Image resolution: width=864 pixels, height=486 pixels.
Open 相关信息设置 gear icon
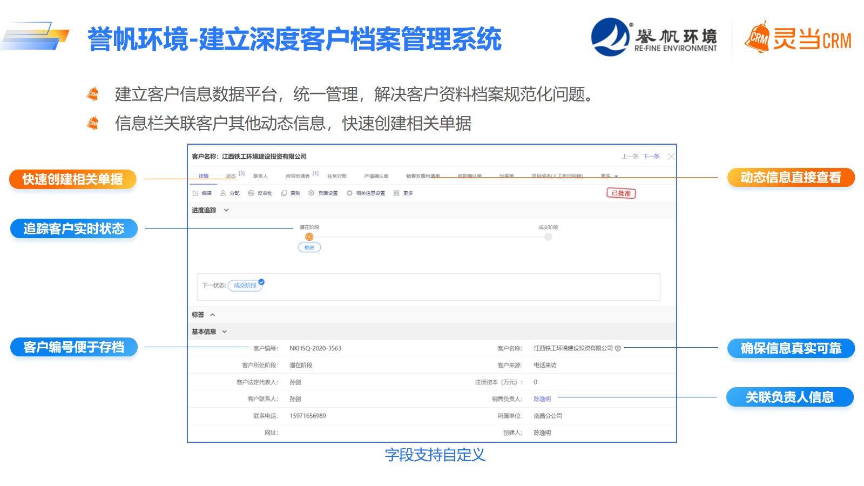[x=349, y=193]
